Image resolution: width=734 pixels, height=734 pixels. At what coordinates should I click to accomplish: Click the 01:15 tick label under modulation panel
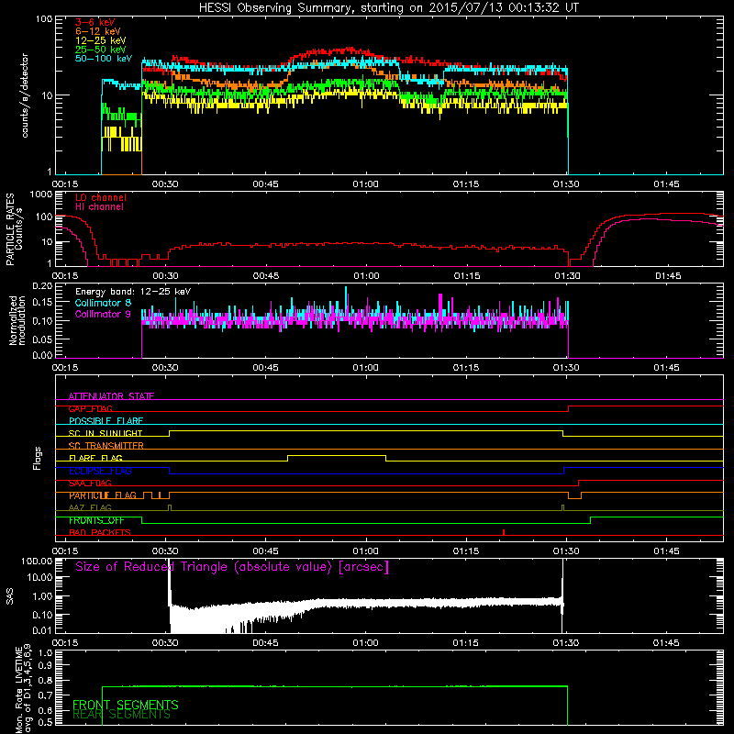point(466,368)
